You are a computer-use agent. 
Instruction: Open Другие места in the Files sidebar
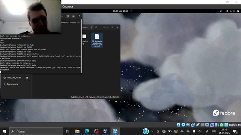coord(11,84)
